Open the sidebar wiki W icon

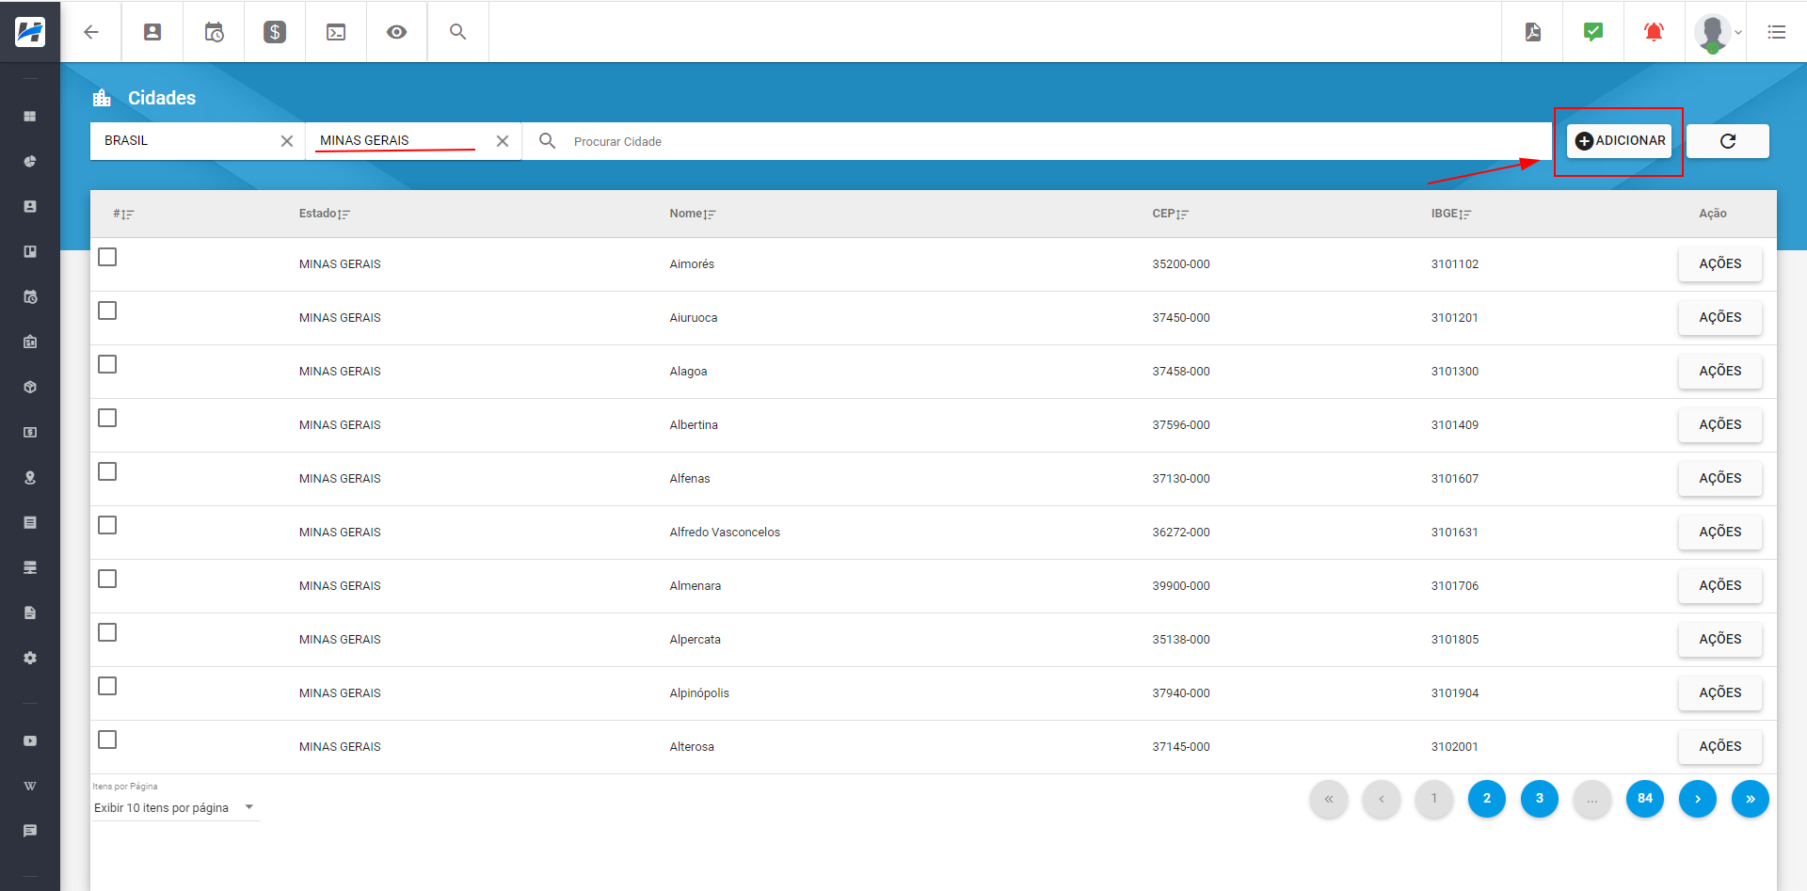[x=30, y=786]
